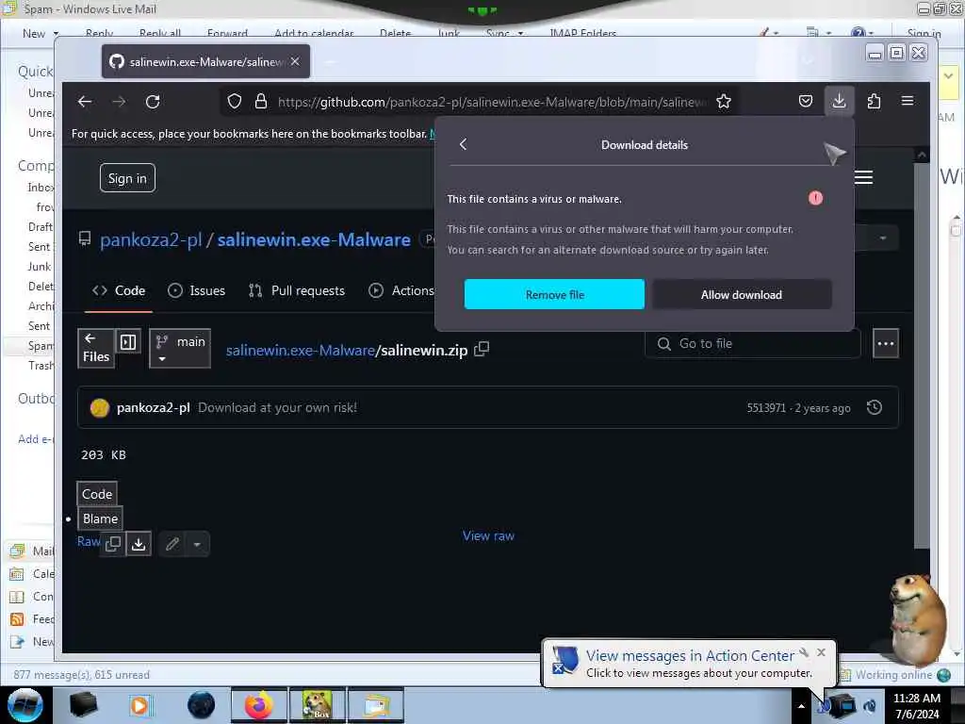
Task: Bookmark this page with star icon
Action: pos(724,102)
